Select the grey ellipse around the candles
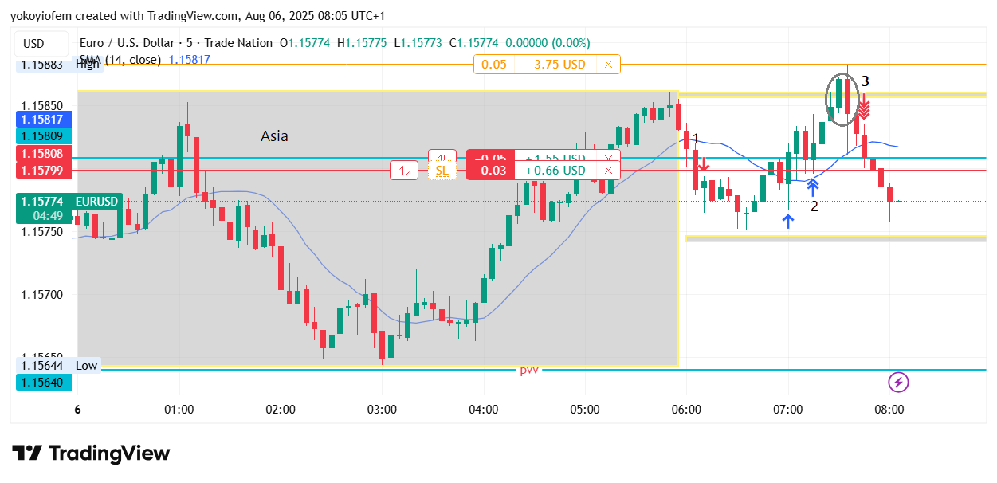Viewport: 997px width, 483px height. click(x=843, y=99)
